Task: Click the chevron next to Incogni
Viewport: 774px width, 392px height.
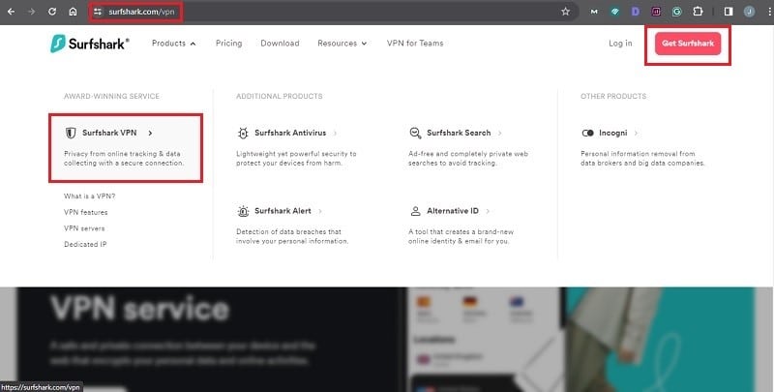Action: click(636, 133)
